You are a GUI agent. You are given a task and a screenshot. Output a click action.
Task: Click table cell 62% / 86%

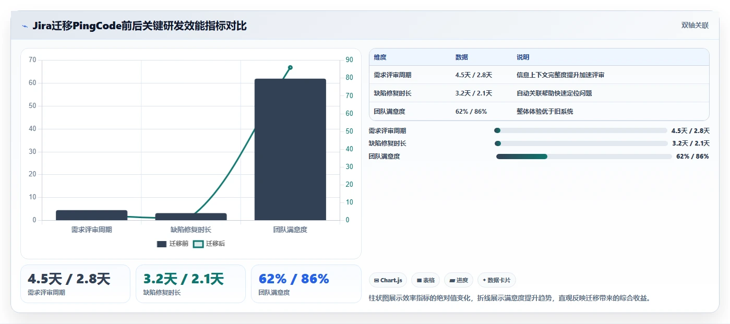click(x=471, y=112)
